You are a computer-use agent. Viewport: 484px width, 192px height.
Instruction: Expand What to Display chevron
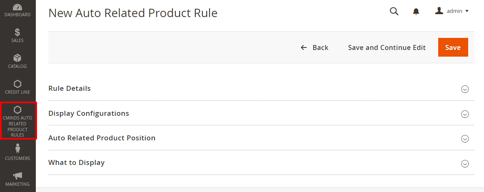465,164
